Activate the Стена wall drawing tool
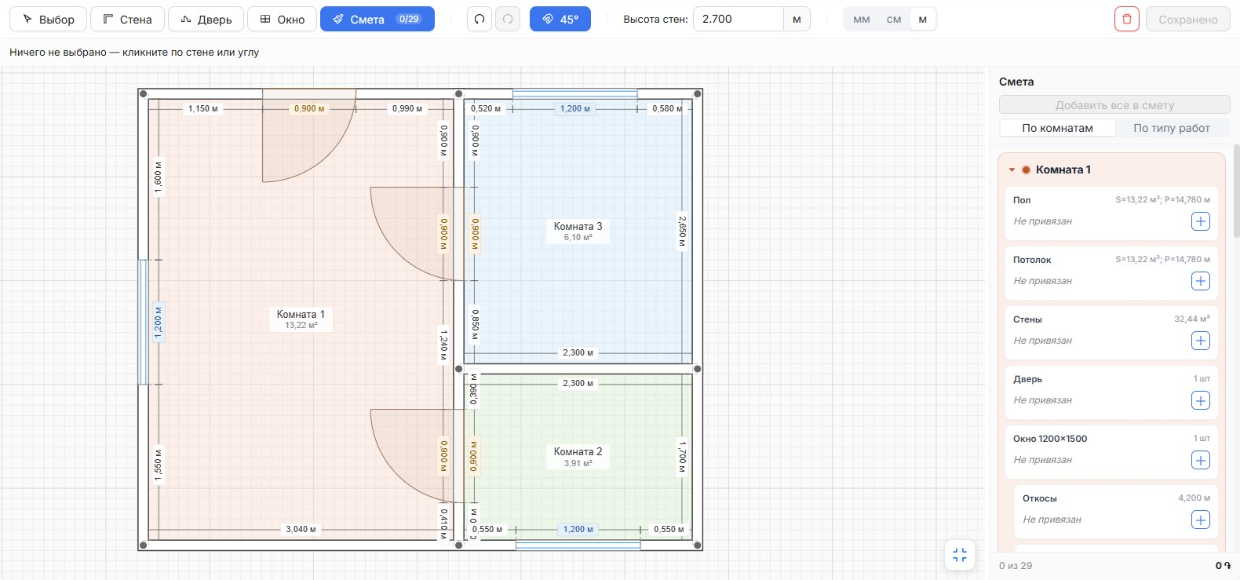 point(127,19)
